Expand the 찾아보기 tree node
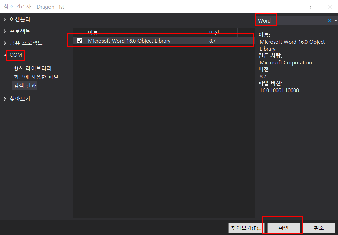The height and width of the screenshot is (235, 338). coord(5,99)
